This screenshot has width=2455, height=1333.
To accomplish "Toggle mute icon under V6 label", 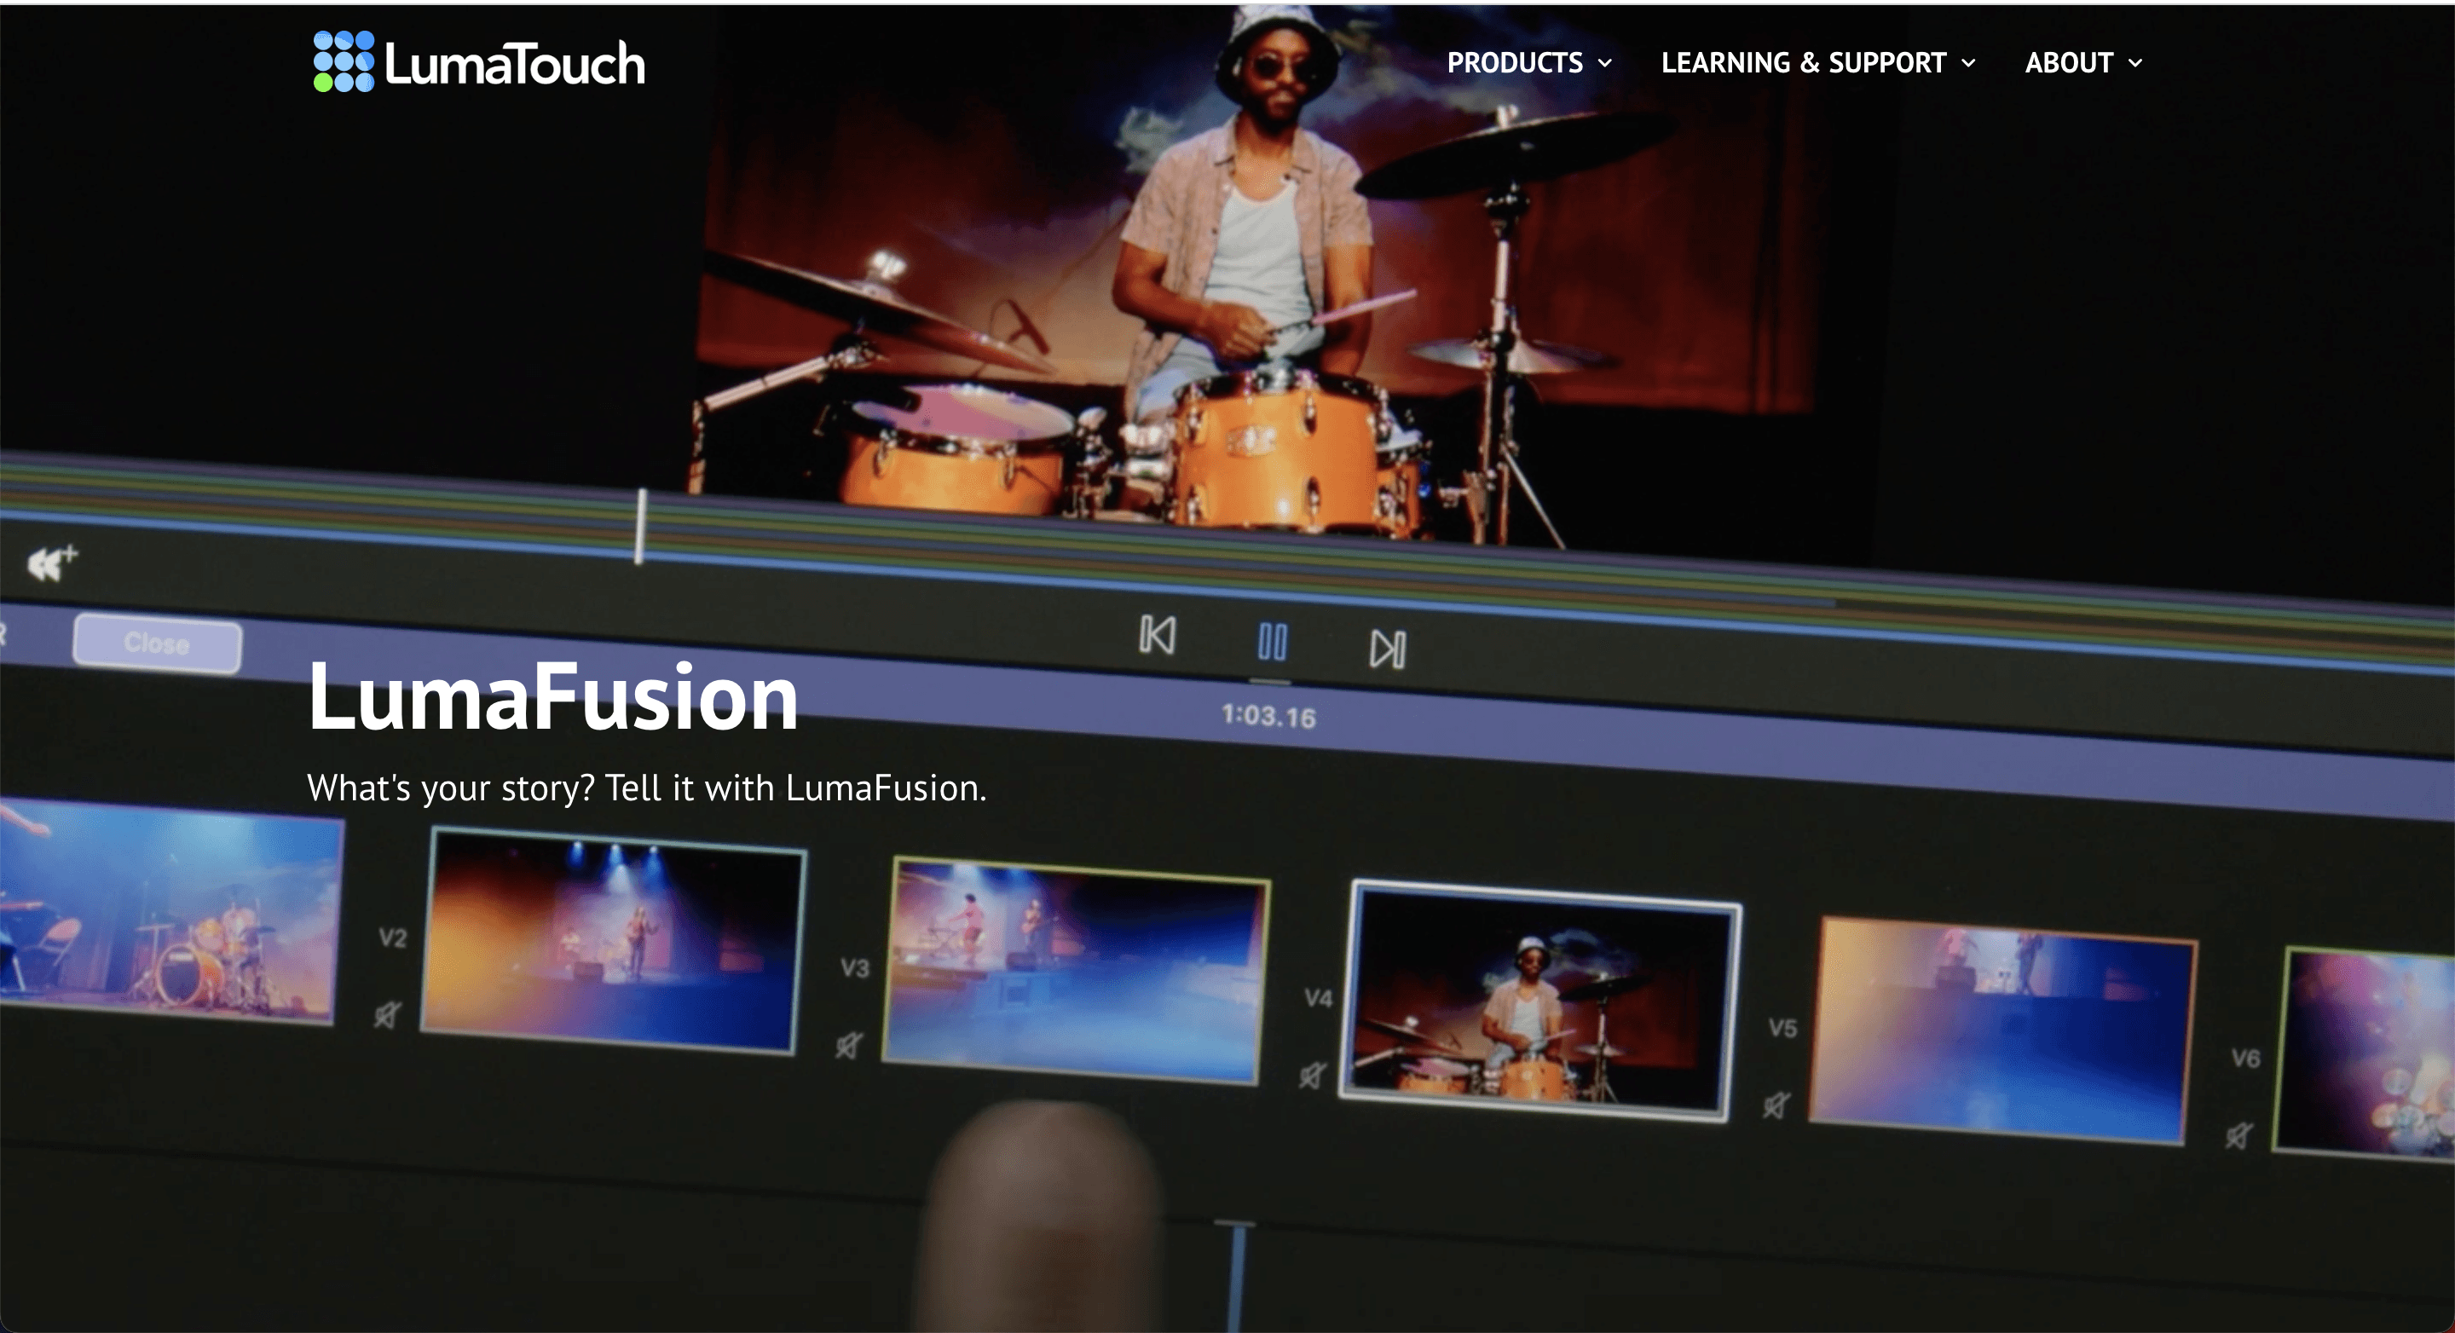I will tap(2238, 1136).
